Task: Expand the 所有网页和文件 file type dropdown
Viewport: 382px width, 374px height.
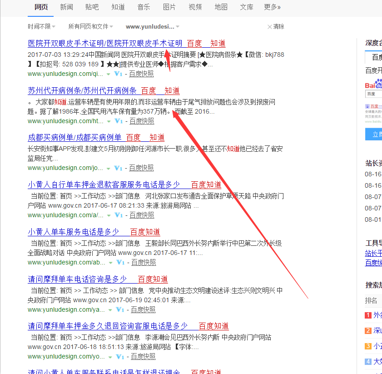Action: point(91,27)
